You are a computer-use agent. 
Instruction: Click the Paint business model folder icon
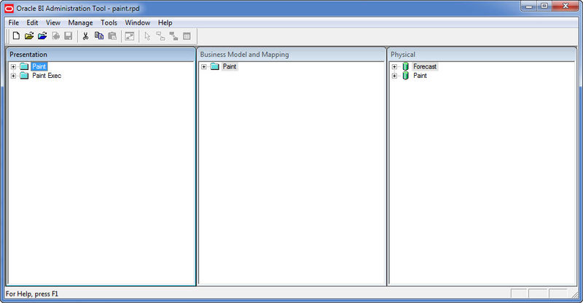coord(214,66)
